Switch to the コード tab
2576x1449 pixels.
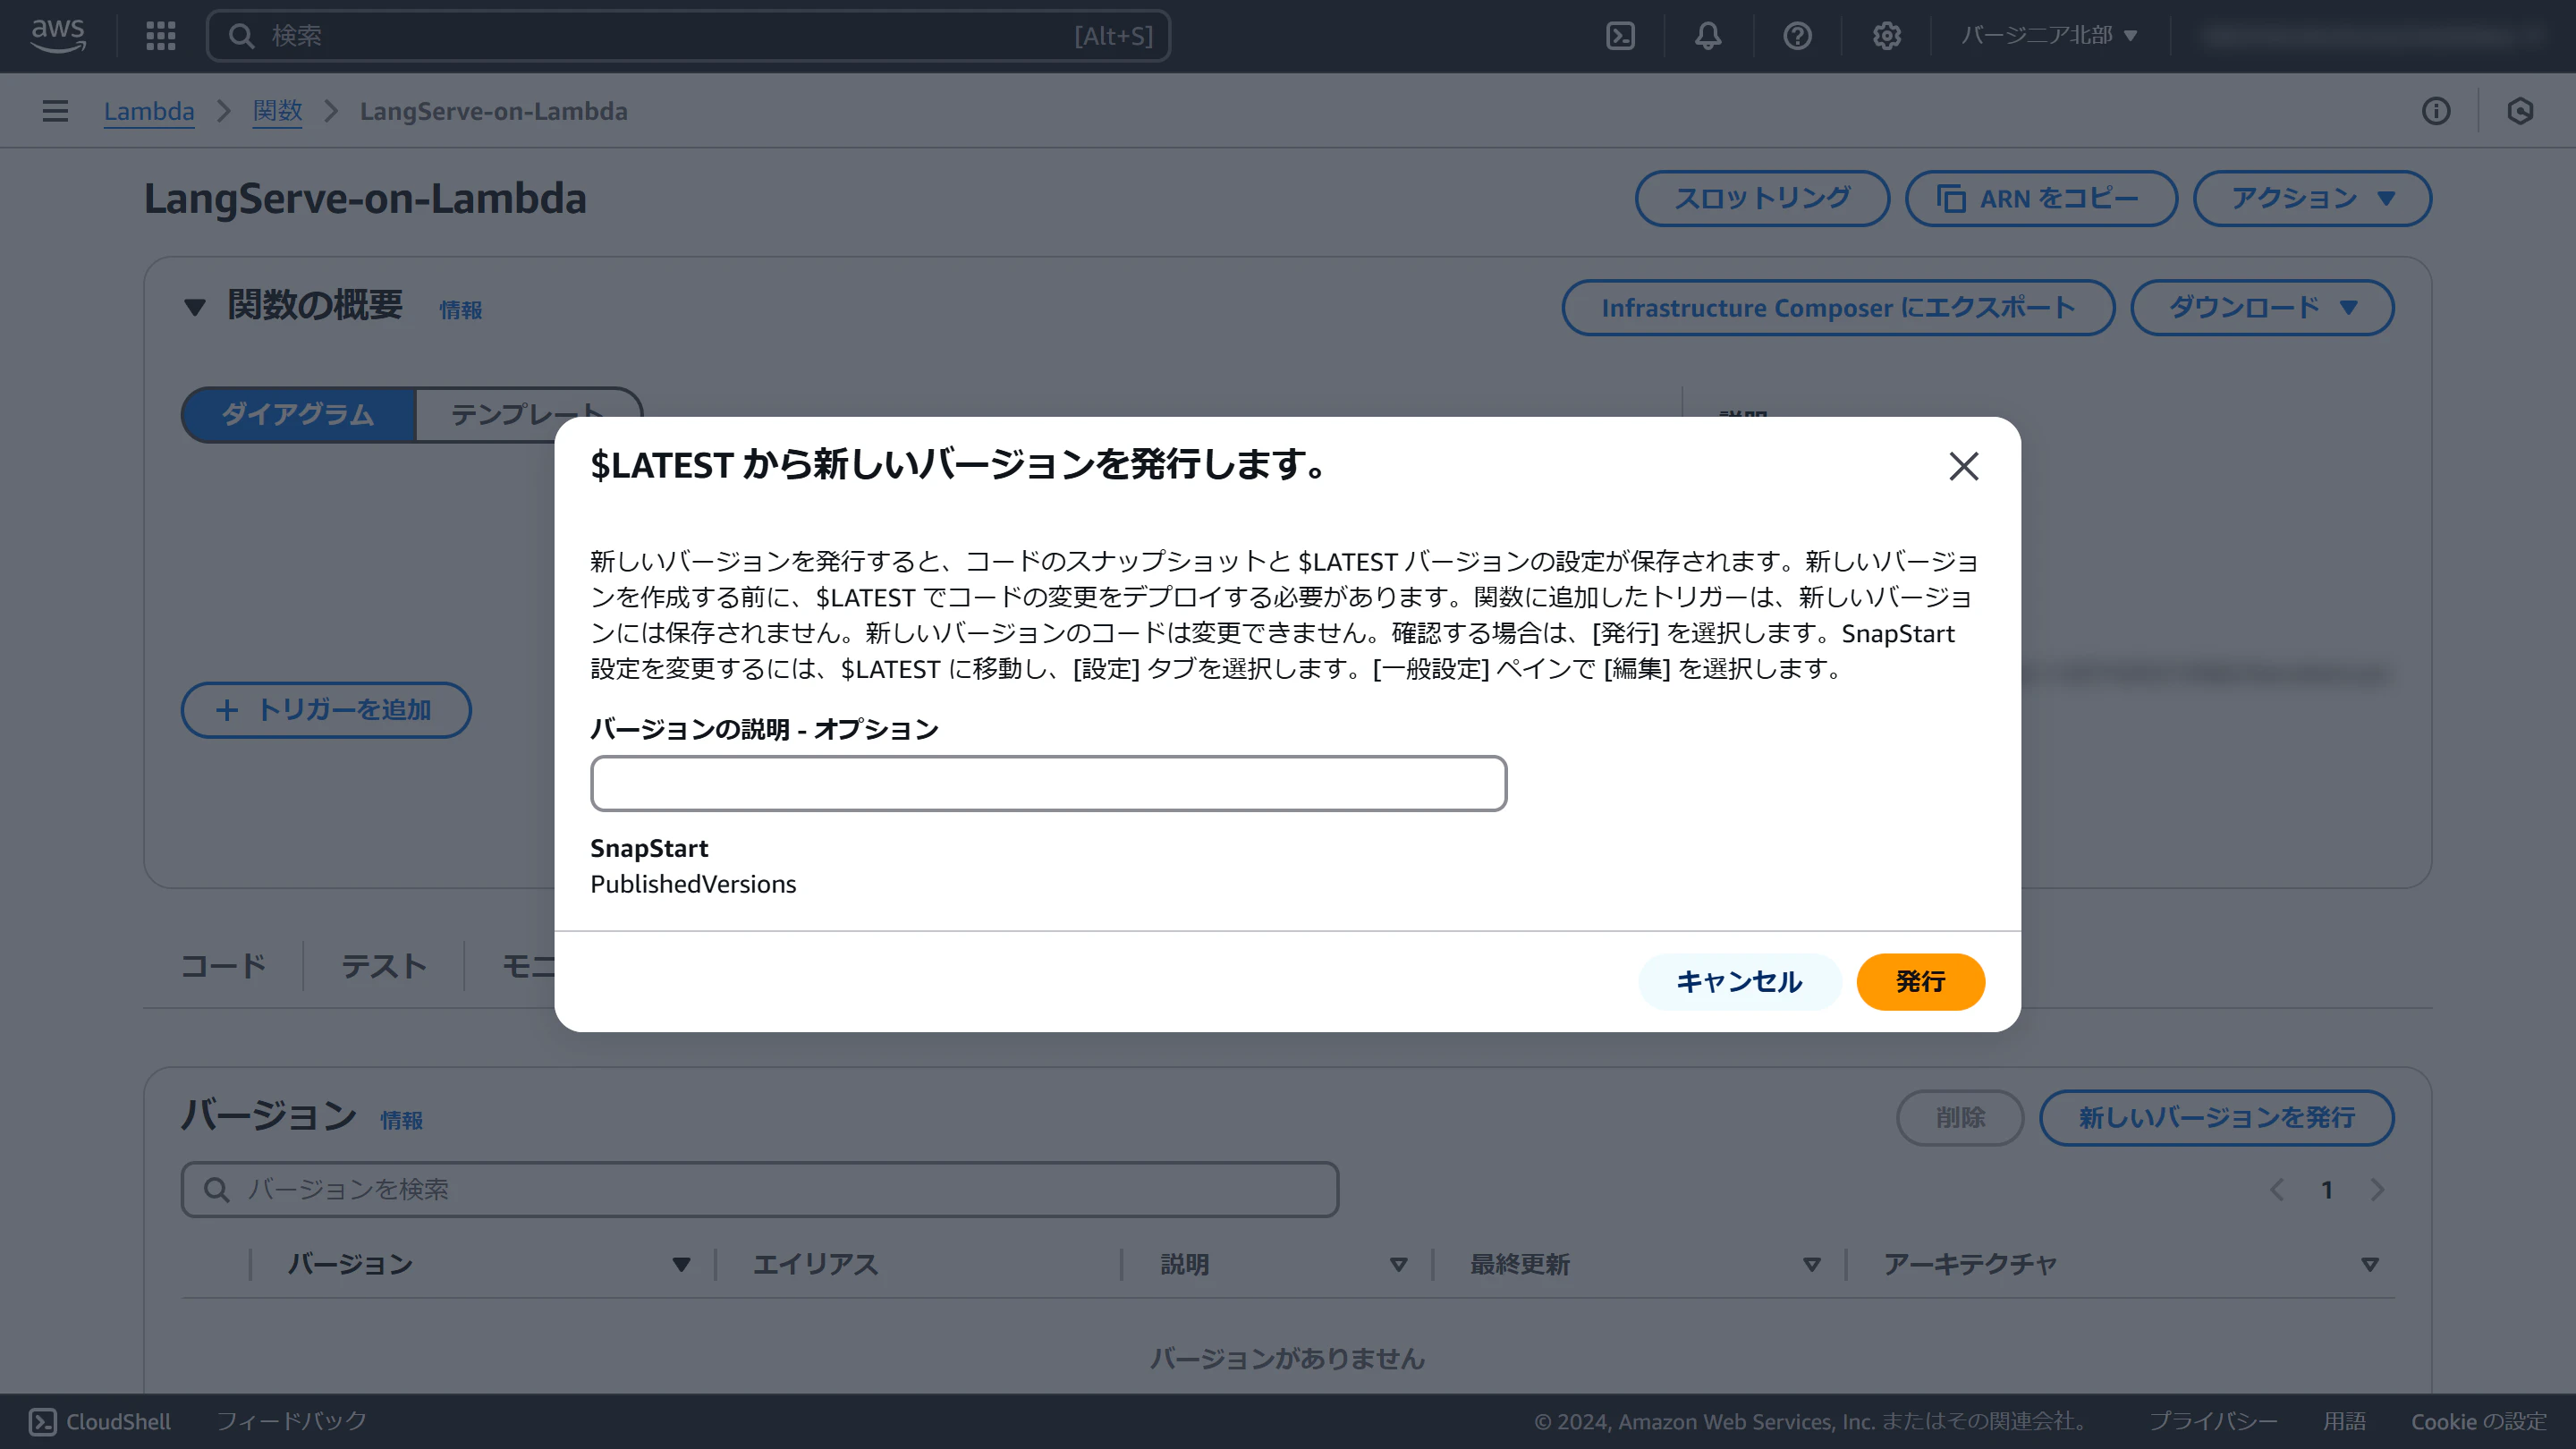223,965
